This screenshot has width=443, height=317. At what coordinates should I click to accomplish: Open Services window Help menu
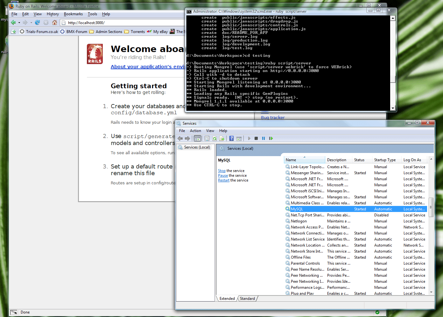point(223,131)
